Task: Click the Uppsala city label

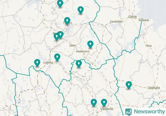Action: 154,88
